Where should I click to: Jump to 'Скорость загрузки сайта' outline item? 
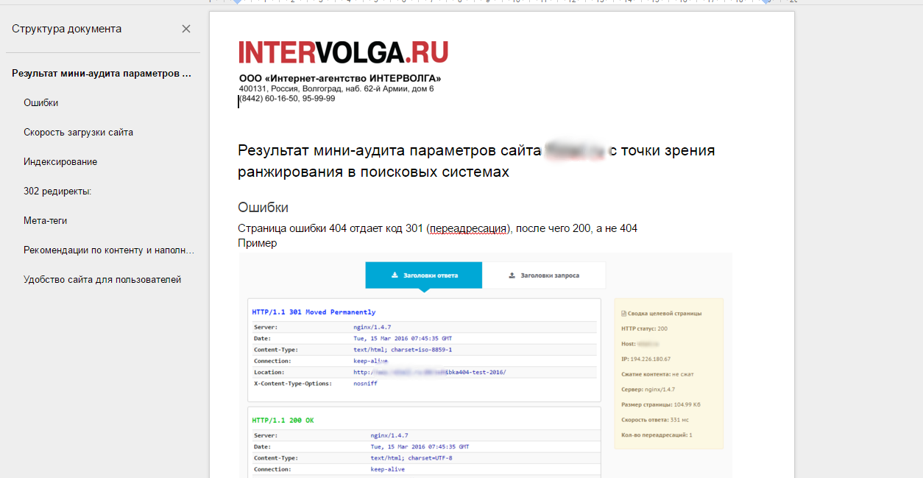(78, 133)
